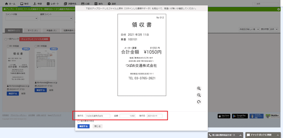Screen dimensions: 283x138
Task: Open the 申請 menu
Action: (37, 4)
